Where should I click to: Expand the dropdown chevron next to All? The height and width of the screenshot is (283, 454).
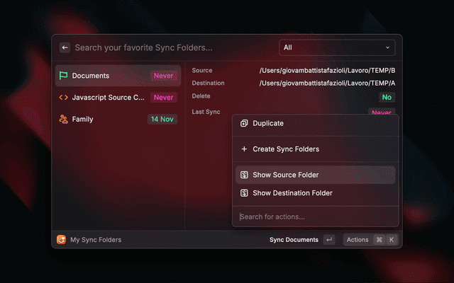[388, 47]
